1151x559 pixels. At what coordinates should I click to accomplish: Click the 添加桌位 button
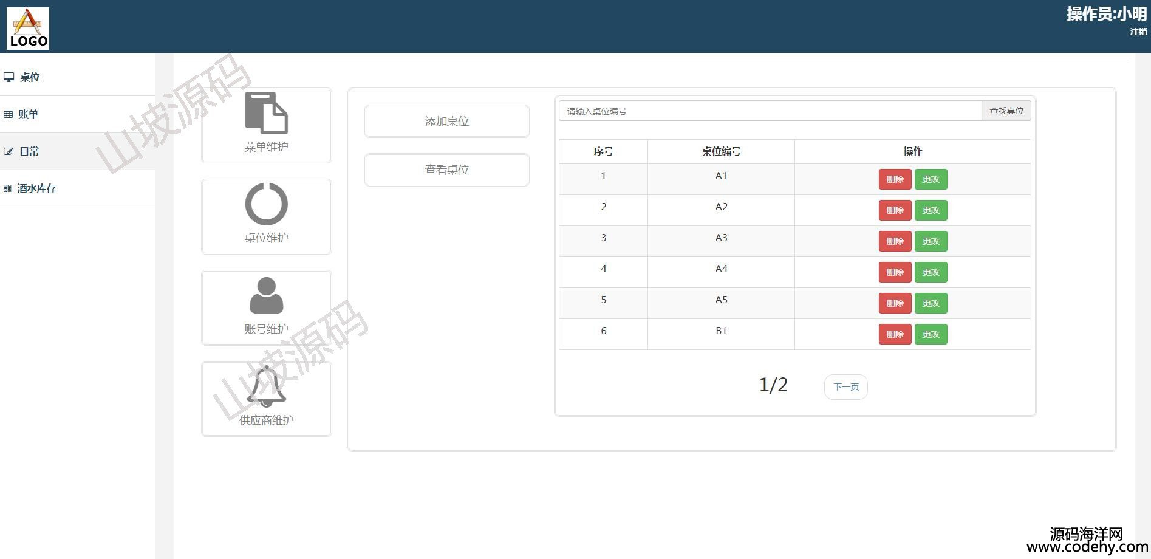446,122
